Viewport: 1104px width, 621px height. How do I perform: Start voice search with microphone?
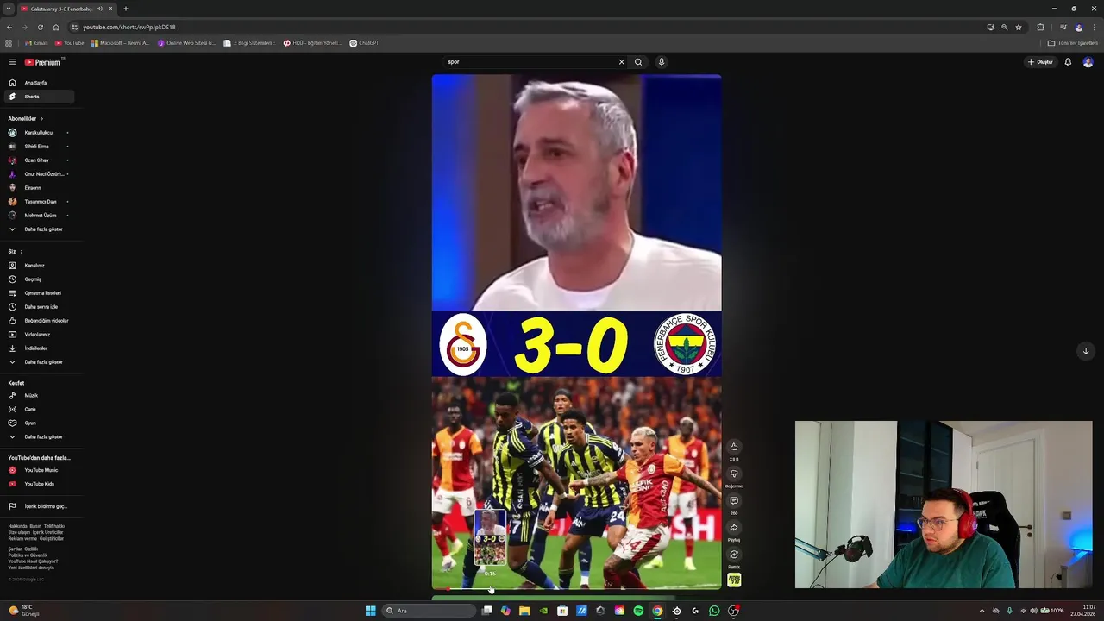click(x=662, y=62)
